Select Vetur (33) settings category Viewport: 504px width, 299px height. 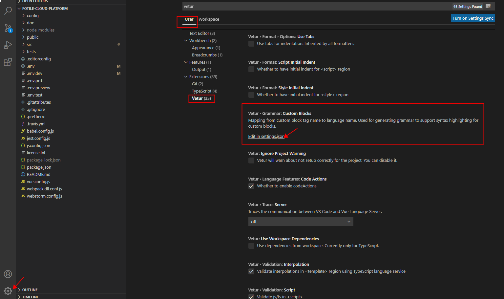click(201, 98)
